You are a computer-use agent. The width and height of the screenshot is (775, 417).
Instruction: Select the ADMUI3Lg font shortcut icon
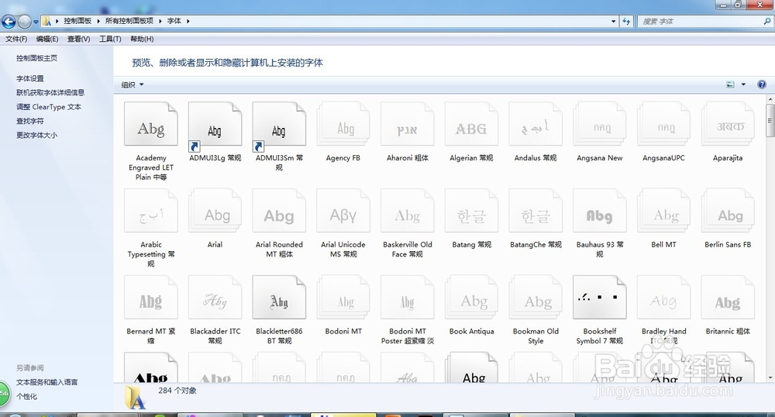tap(215, 125)
